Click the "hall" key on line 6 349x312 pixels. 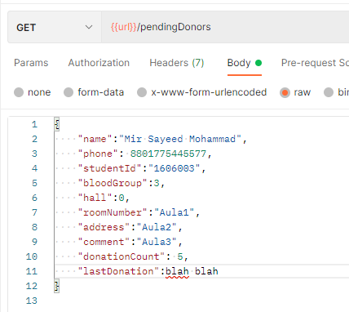pyautogui.click(x=95, y=198)
